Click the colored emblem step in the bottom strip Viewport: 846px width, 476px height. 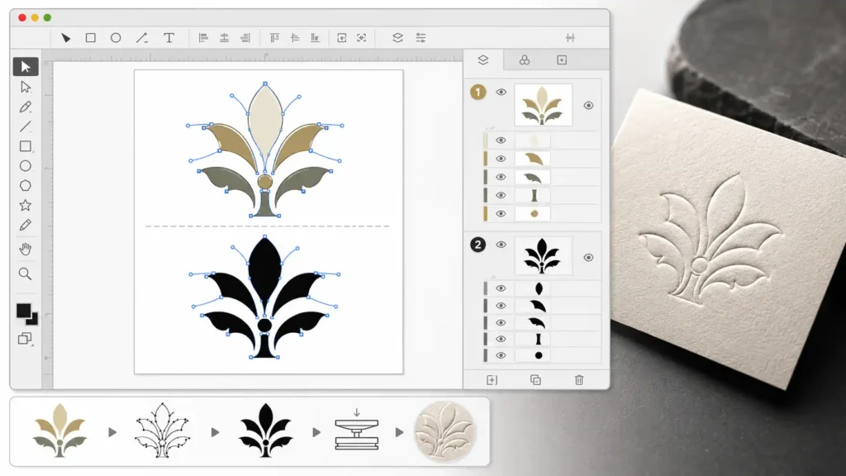(x=59, y=431)
